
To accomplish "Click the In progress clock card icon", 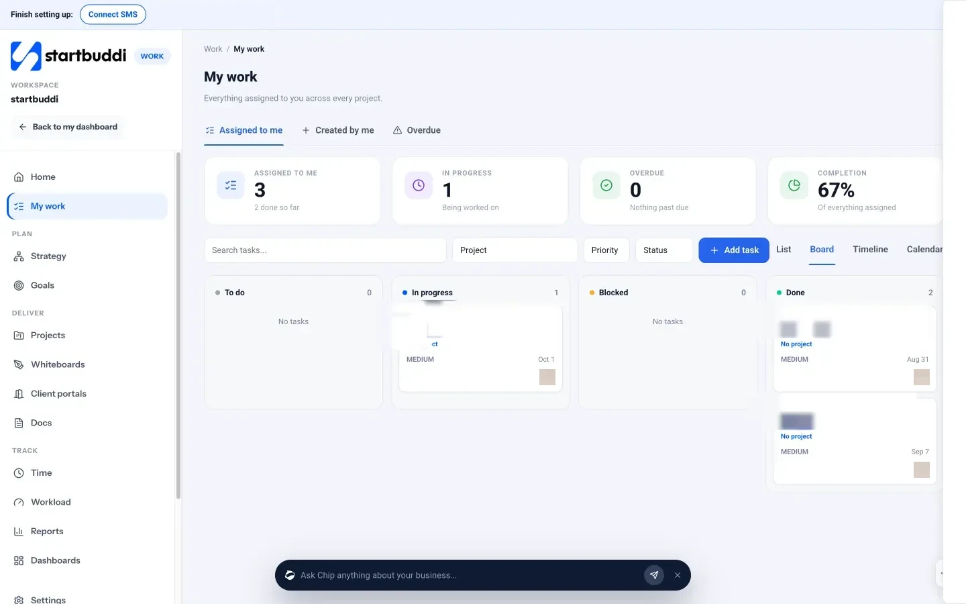I will pos(419,185).
